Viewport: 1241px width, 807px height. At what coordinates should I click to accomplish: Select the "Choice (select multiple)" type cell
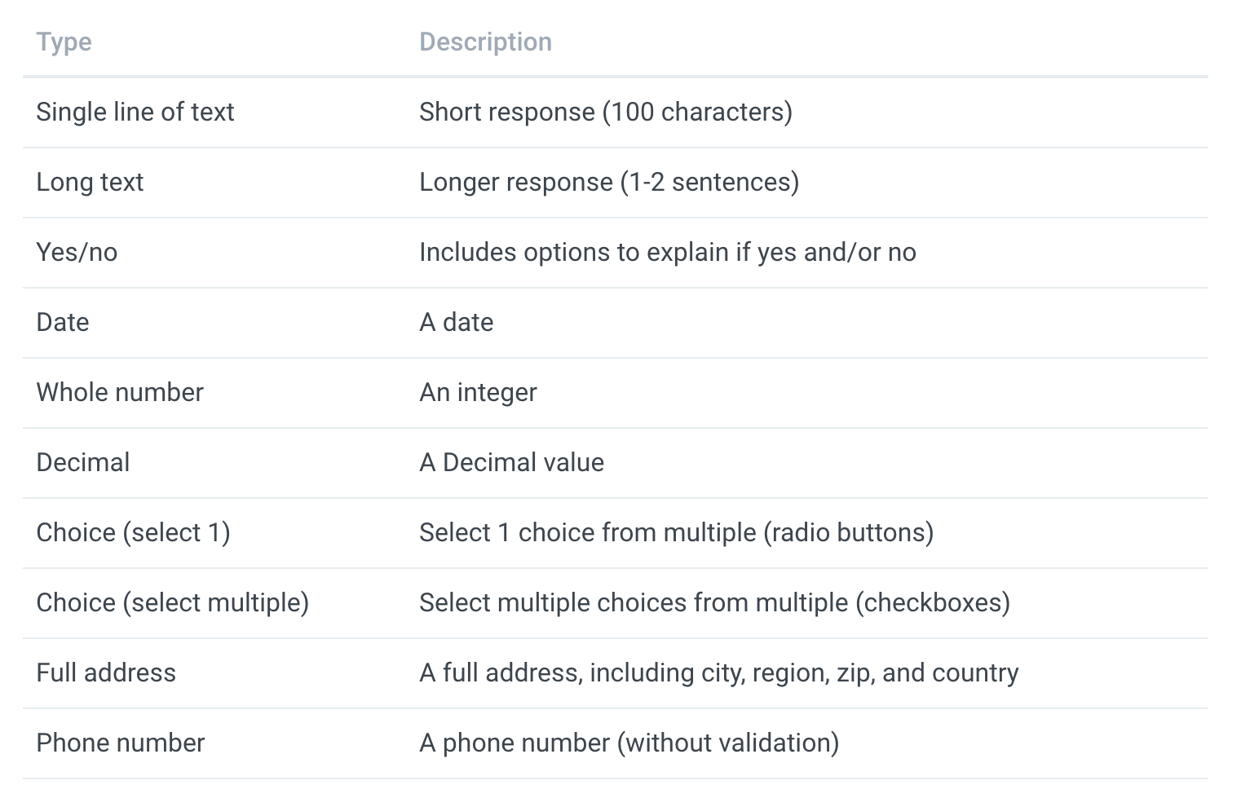[x=172, y=603]
